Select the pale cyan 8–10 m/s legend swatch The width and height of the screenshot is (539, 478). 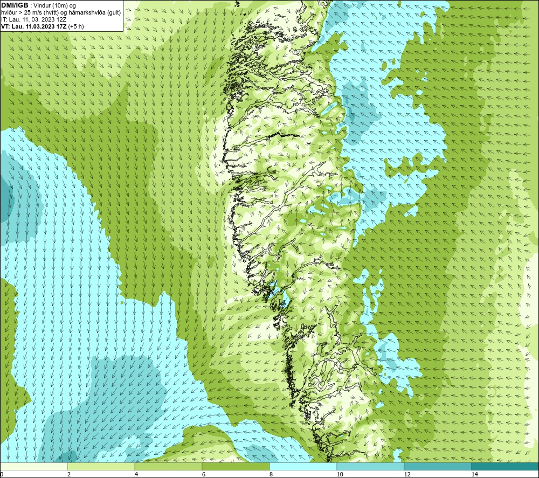point(303,466)
